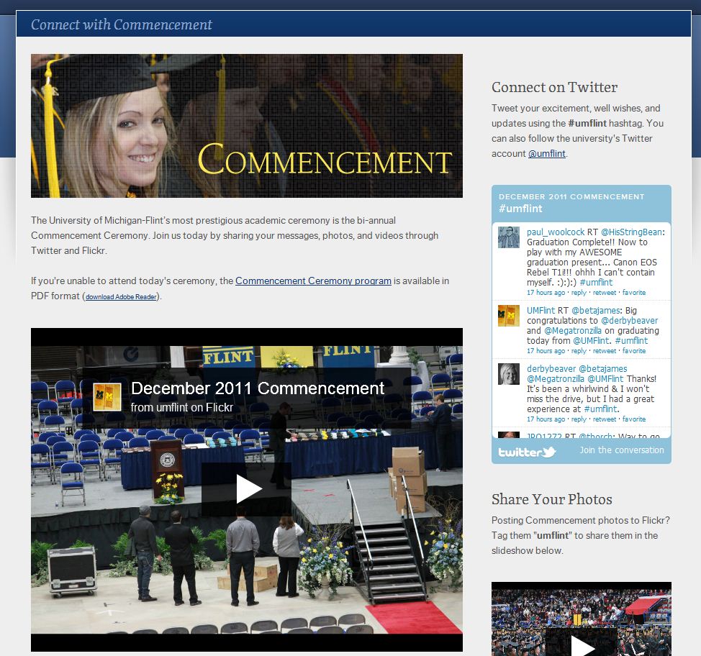Open the Commencement Ceremony program PDF link

(x=313, y=281)
